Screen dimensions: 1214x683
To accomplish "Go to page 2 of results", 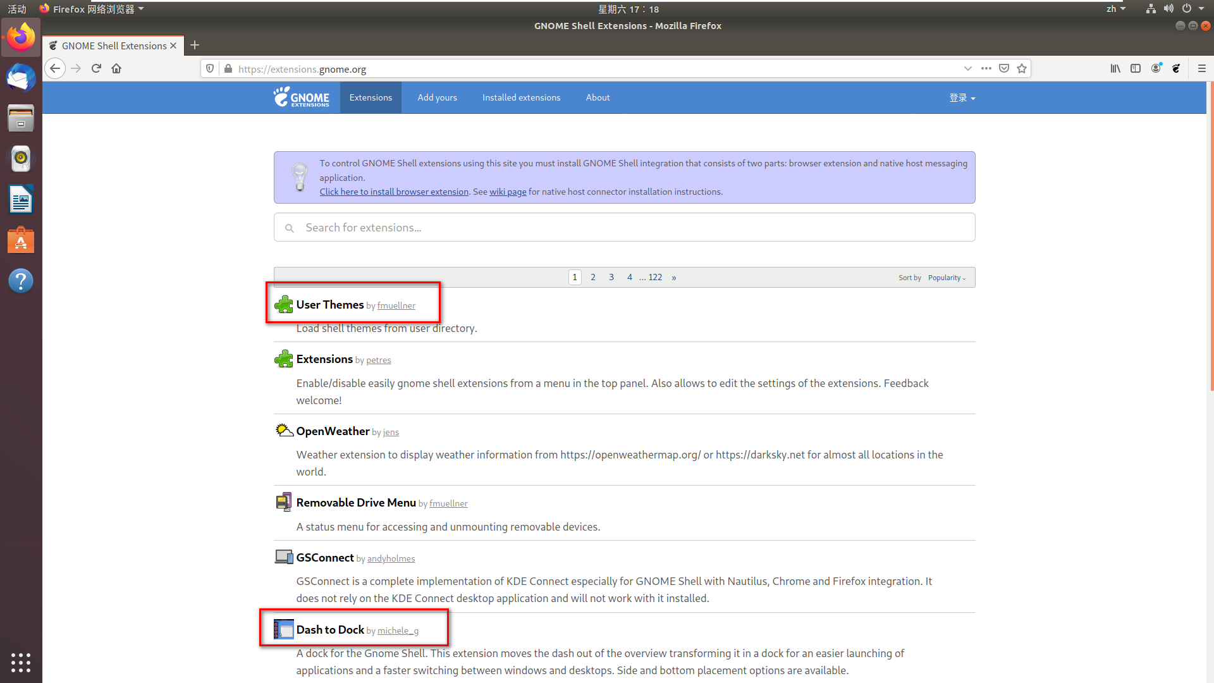I will click(x=593, y=277).
